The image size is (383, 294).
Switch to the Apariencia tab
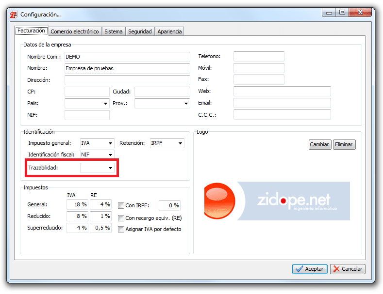pos(169,31)
